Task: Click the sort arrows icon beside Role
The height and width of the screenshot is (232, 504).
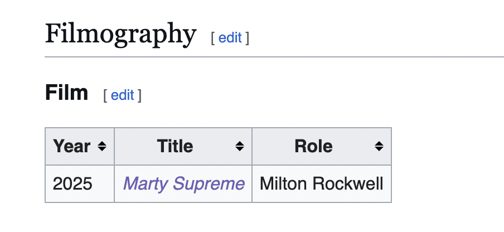Action: 379,146
